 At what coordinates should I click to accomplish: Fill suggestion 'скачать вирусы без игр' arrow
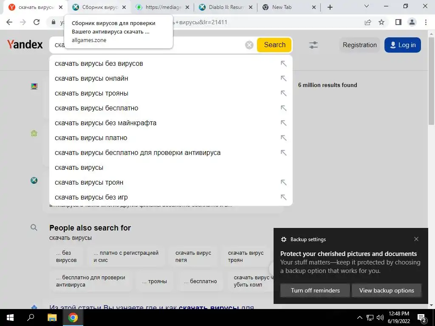click(x=283, y=197)
